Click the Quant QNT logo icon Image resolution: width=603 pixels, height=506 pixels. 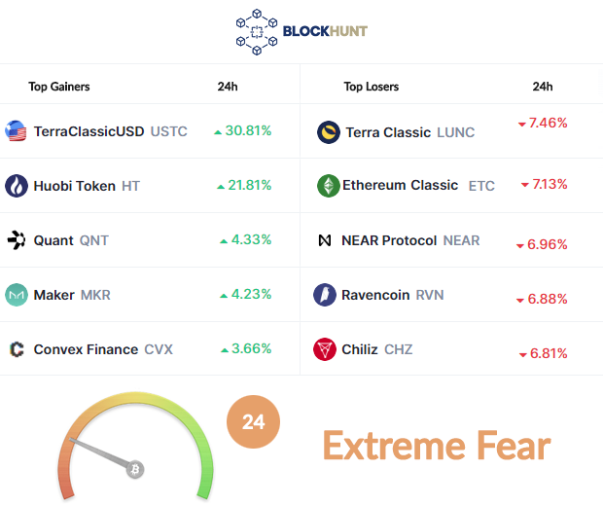17,240
